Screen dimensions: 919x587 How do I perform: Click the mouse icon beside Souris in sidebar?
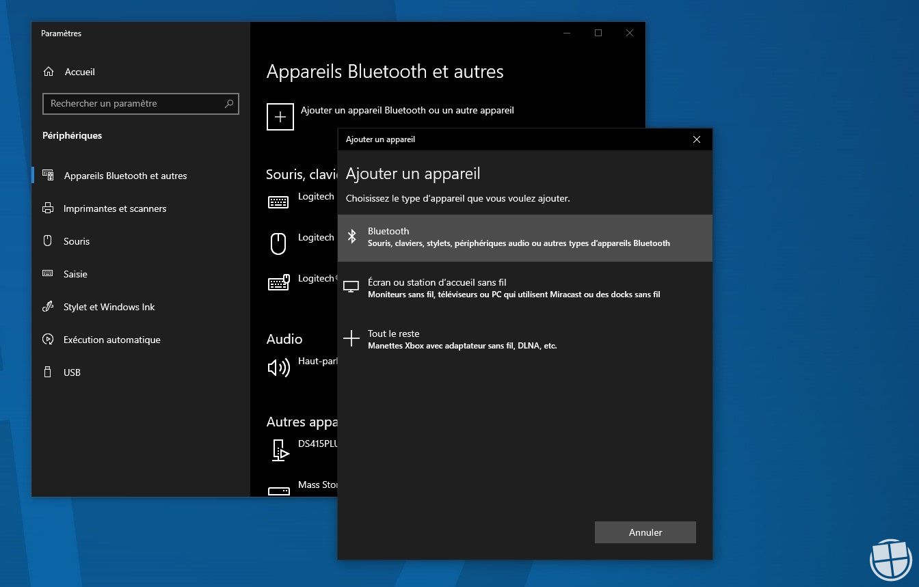[48, 241]
